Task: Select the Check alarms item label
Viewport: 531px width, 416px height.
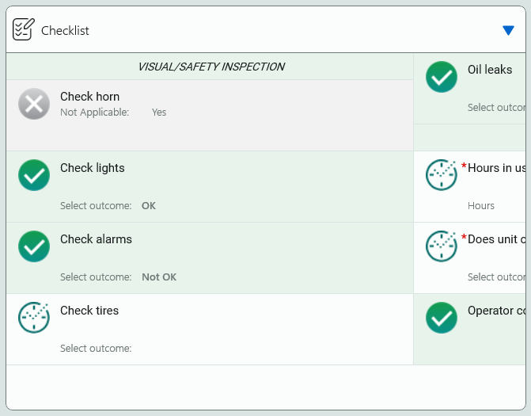Action: click(x=96, y=239)
